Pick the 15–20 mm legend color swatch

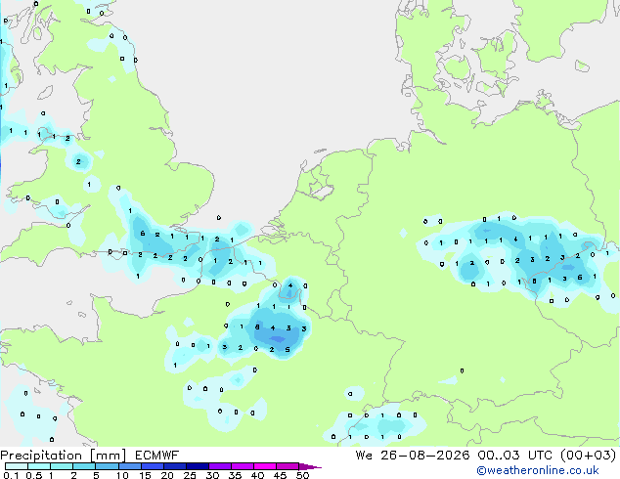(152, 466)
